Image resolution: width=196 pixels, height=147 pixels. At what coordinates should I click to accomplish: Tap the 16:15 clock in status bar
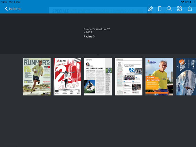click(x=4, y=2)
